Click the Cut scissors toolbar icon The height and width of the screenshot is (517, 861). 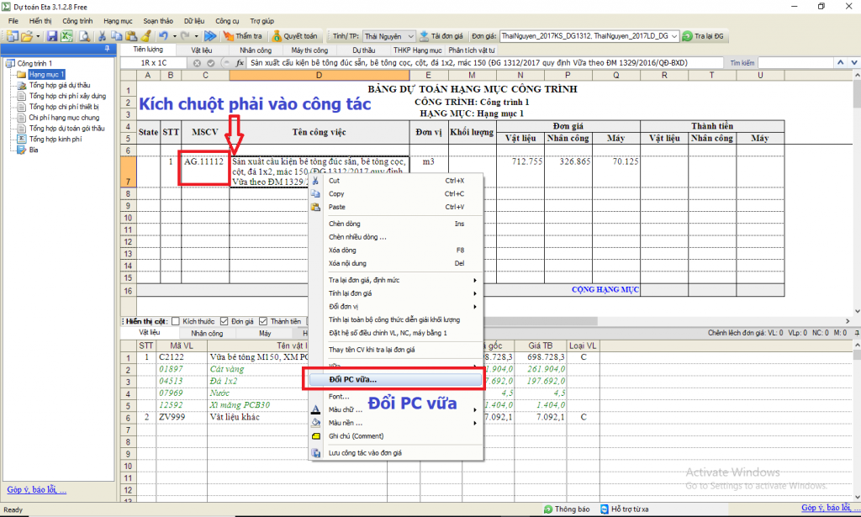pyautogui.click(x=102, y=36)
